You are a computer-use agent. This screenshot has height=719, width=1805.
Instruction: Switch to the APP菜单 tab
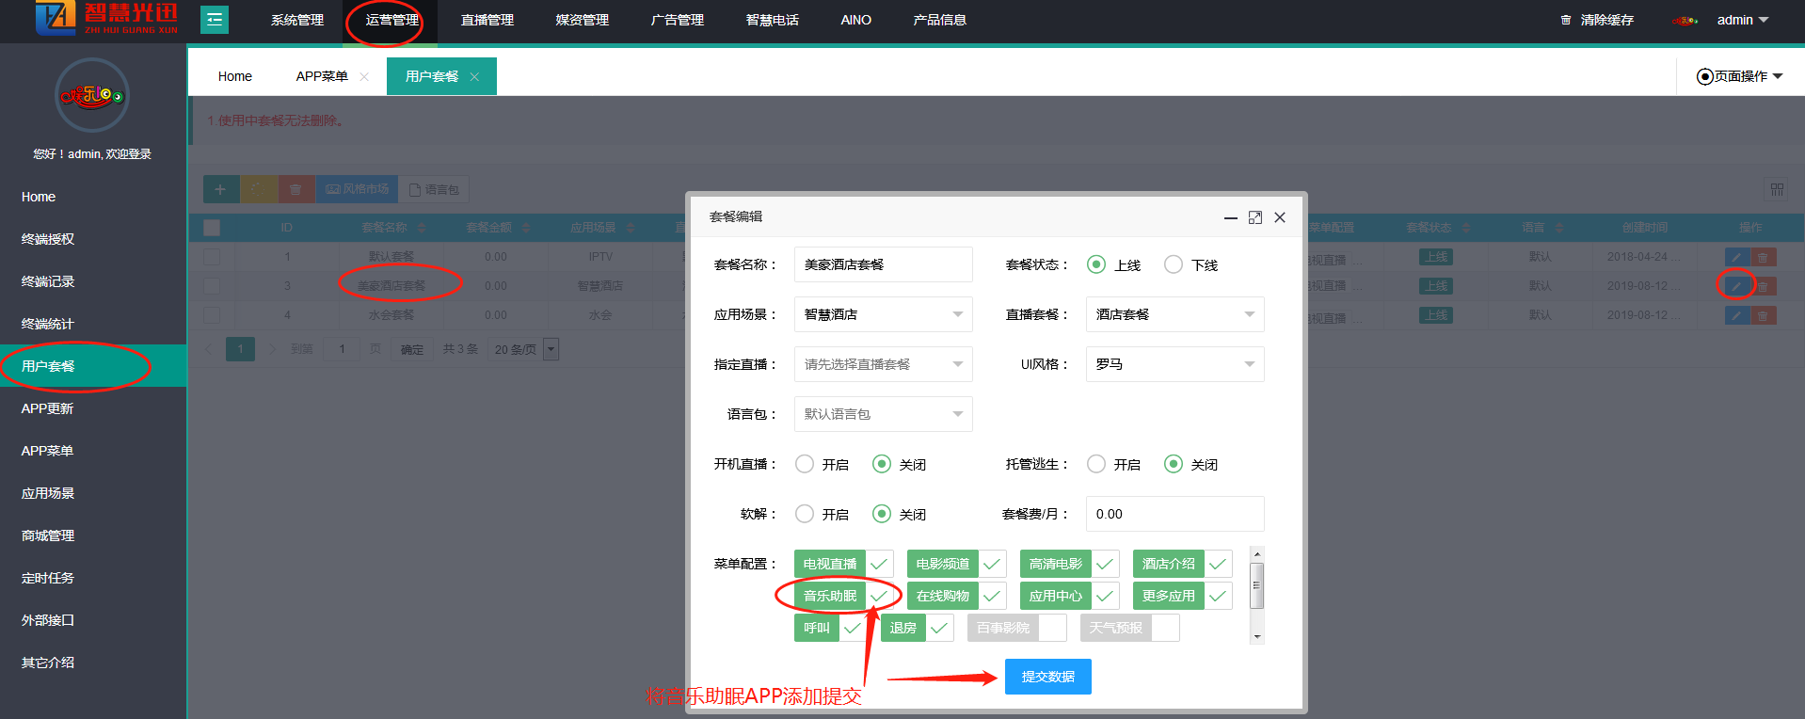[322, 77]
